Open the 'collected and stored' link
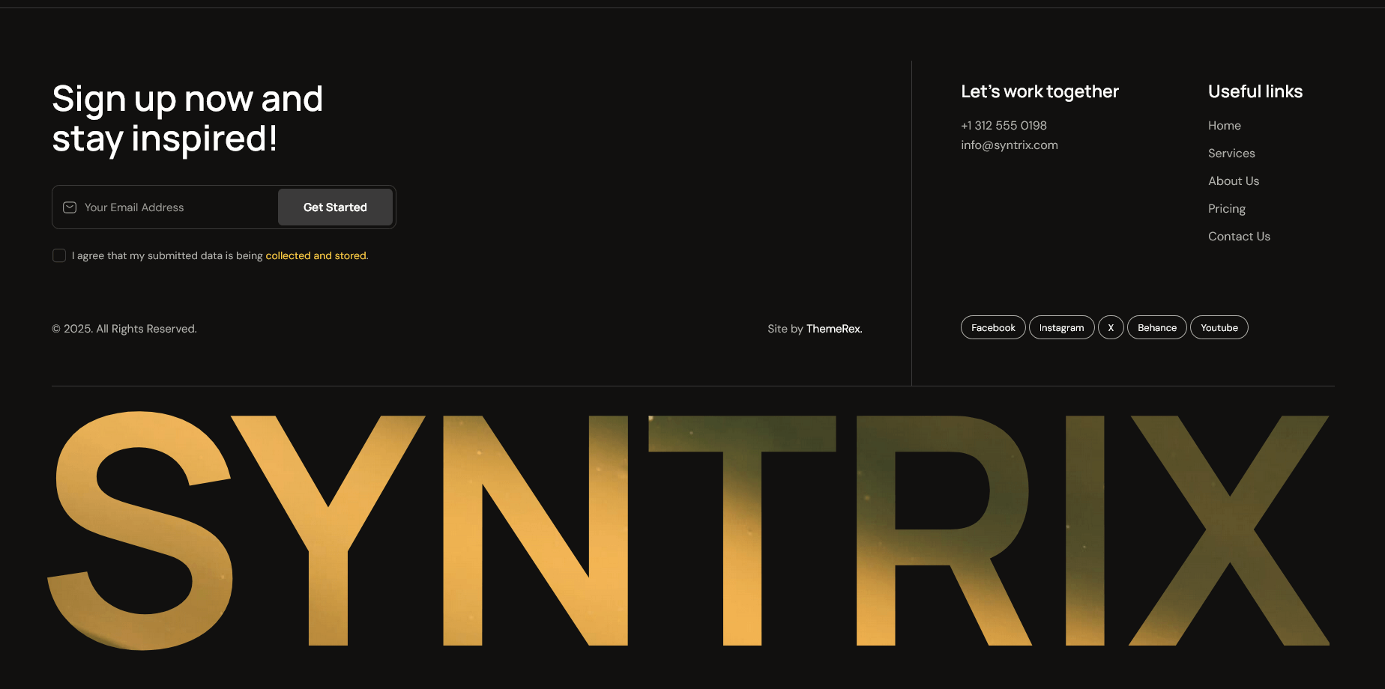Screen dimensions: 1385x689 point(316,256)
